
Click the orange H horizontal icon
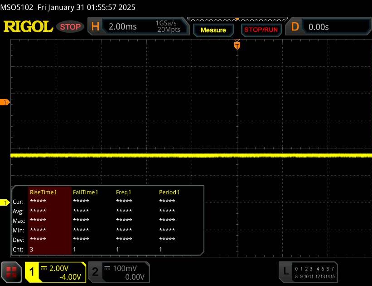pos(95,26)
